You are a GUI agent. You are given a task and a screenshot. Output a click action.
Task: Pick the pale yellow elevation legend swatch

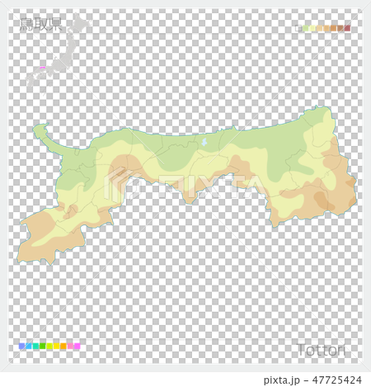[x=312, y=28]
